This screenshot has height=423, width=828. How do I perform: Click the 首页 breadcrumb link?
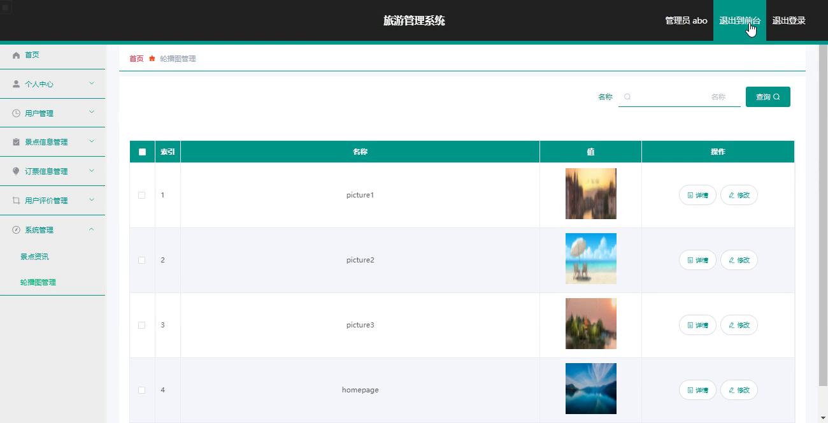pyautogui.click(x=136, y=59)
